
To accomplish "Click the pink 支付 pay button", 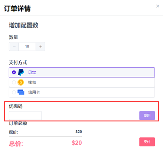I will pyautogui.click(x=147, y=142).
